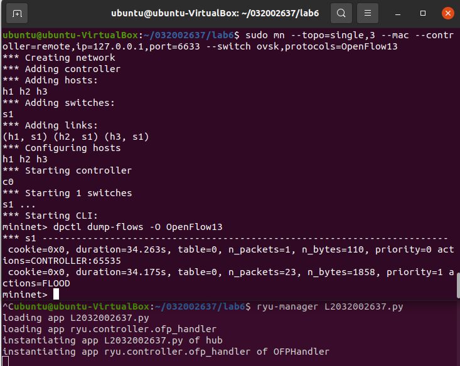Open the hamburger menu
460x366 pixels.
point(367,13)
